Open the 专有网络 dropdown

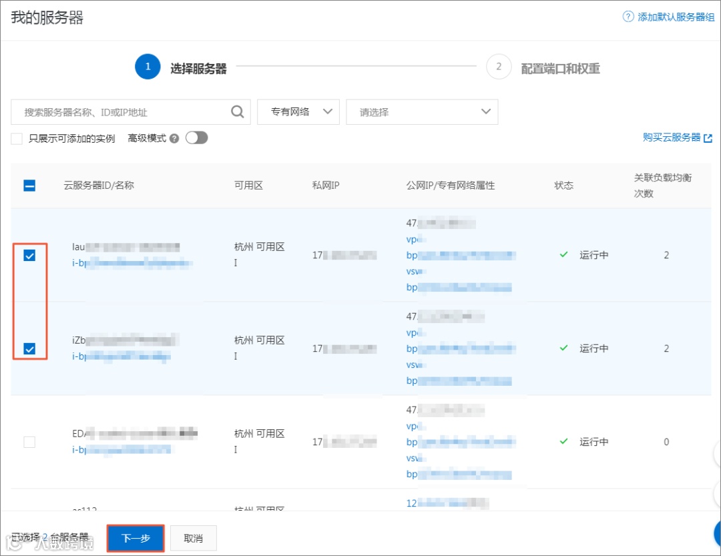point(298,111)
